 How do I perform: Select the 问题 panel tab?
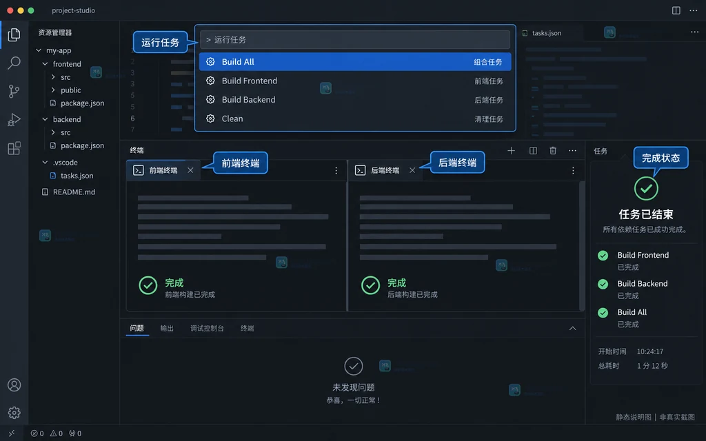[137, 328]
